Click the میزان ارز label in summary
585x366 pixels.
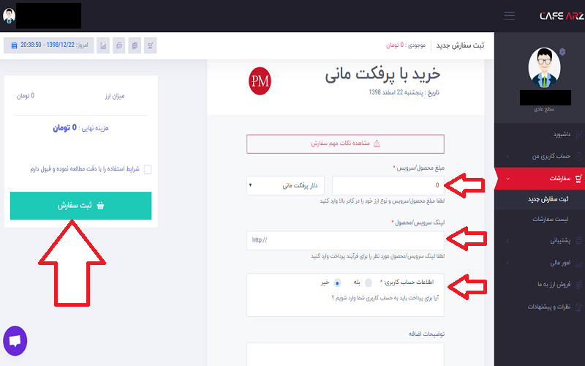[115, 96]
